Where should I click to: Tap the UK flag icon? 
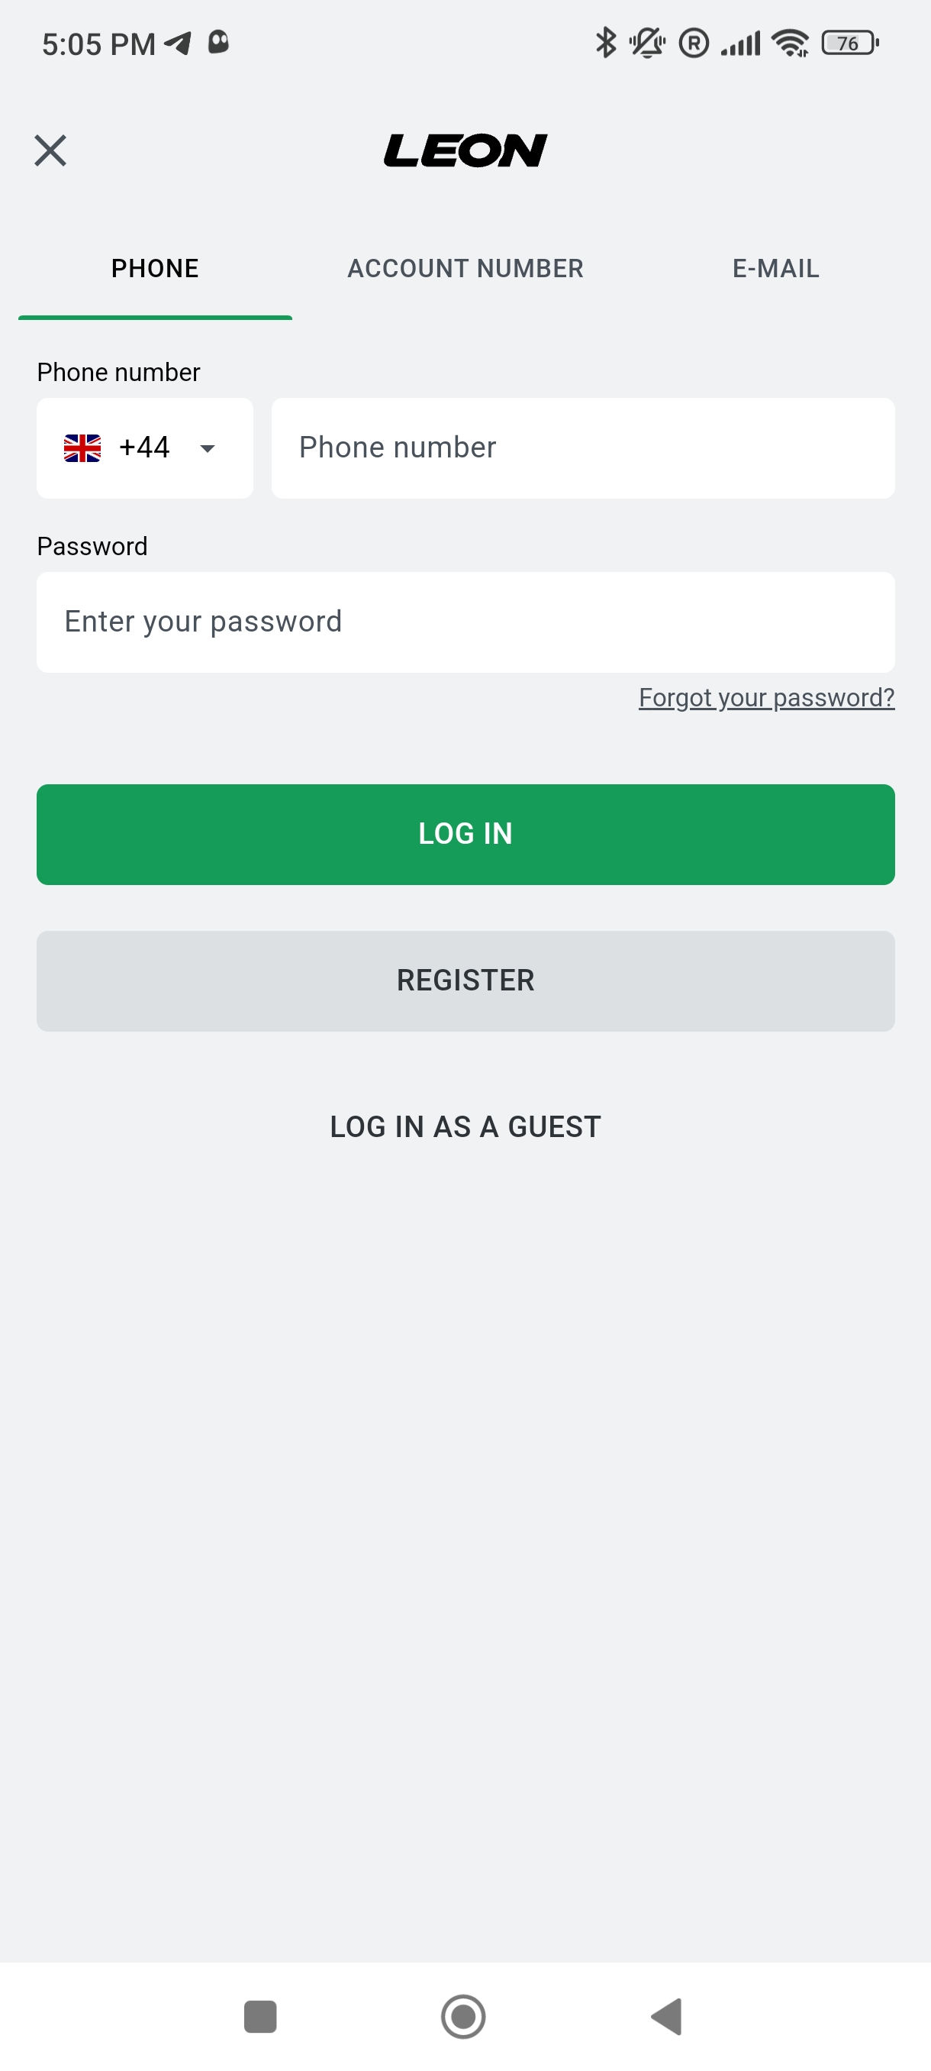[x=82, y=447]
